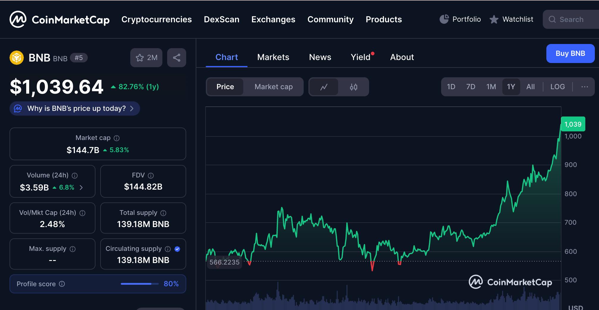This screenshot has height=310, width=599.
Task: Select 7D time range
Action: 471,87
